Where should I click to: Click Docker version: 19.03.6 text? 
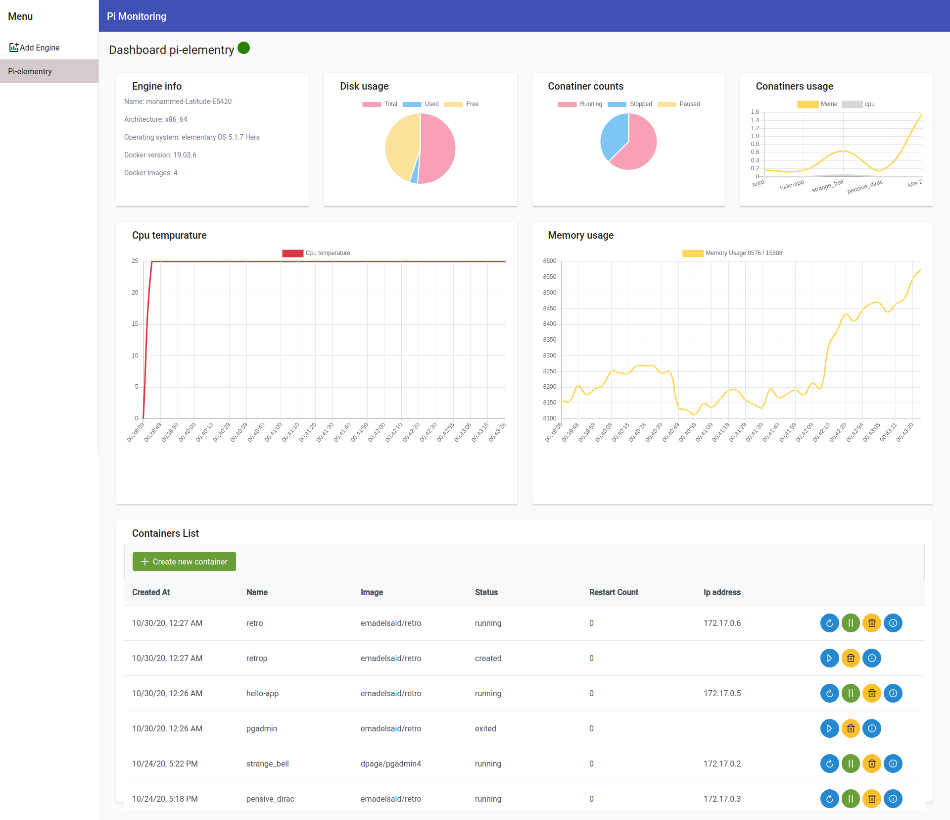coord(160,155)
